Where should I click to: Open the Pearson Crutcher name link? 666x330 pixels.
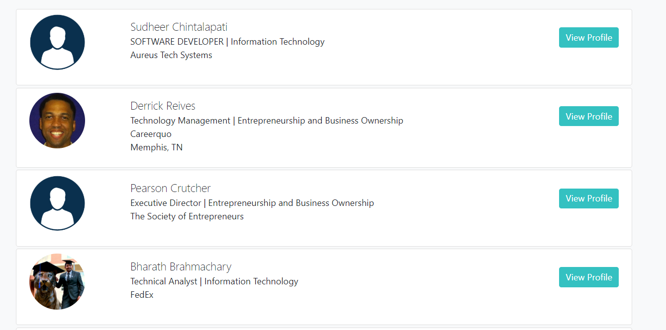point(171,189)
